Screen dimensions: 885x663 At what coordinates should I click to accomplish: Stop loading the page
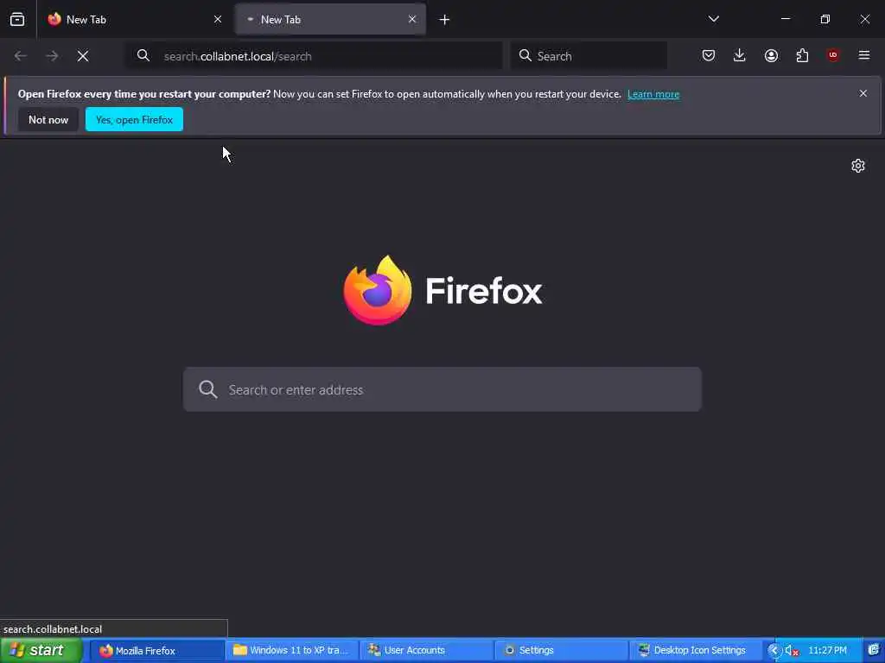coord(83,56)
